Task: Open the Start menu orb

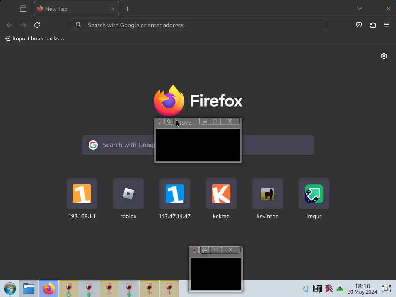Action: tap(10, 288)
